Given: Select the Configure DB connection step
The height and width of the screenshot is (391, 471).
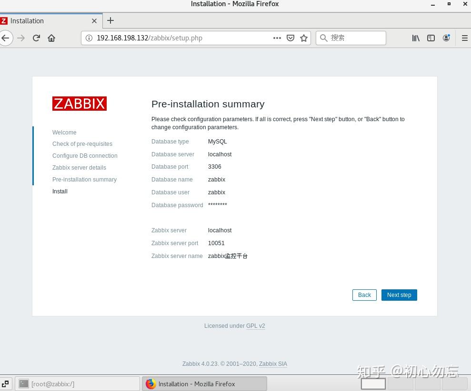Looking at the screenshot, I should (85, 155).
